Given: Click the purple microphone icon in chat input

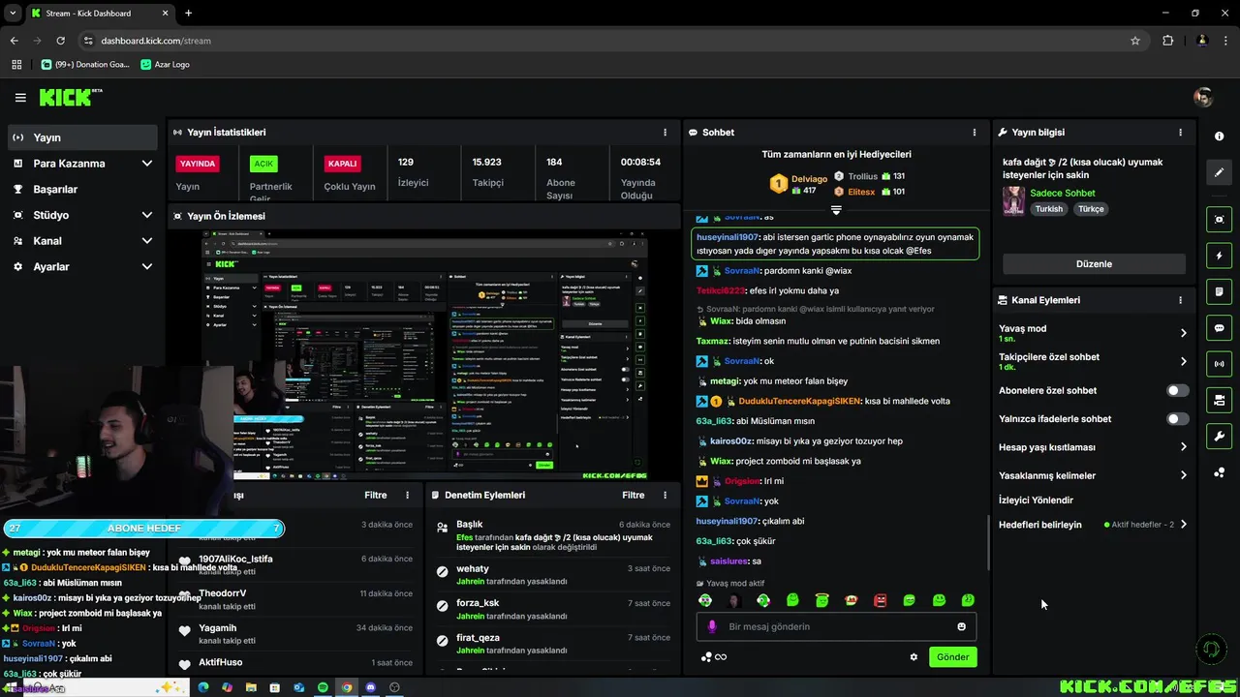Looking at the screenshot, I should coord(712,626).
